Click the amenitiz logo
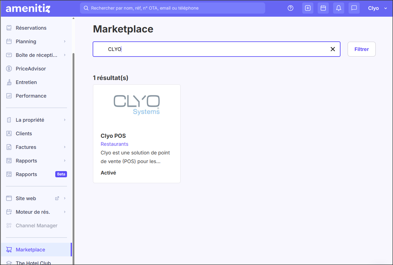393x265 pixels. [28, 8]
